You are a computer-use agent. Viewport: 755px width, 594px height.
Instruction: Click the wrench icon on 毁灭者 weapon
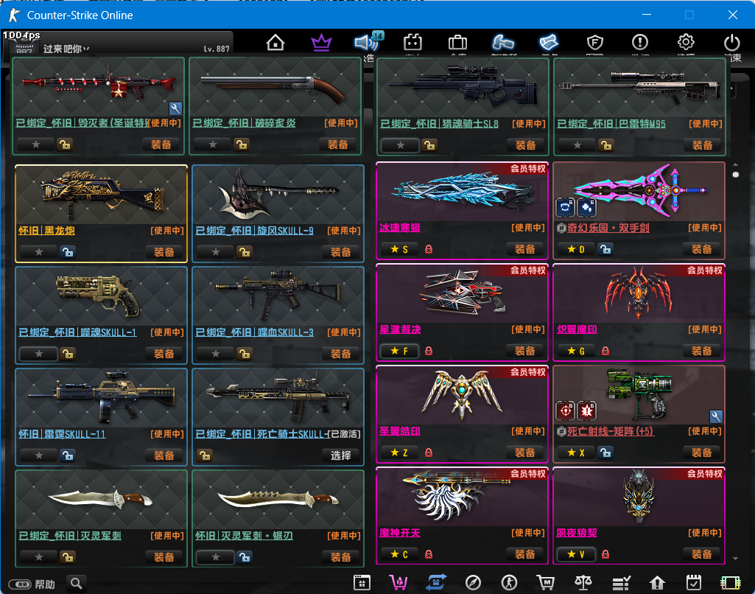pos(175,108)
